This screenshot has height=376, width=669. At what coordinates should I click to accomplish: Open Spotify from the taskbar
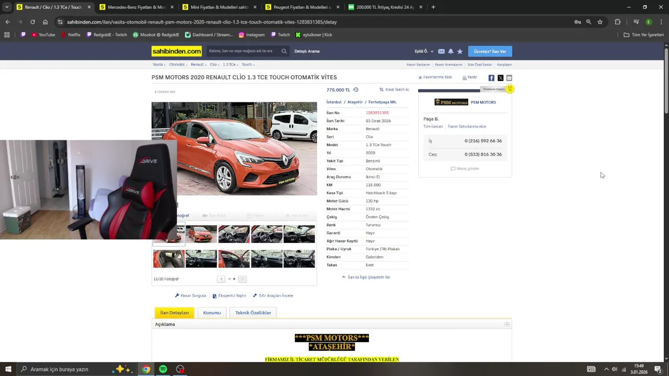click(x=163, y=369)
